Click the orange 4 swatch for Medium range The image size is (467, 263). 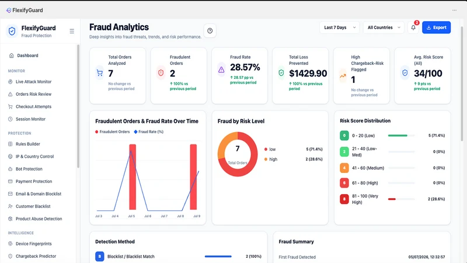(344, 168)
